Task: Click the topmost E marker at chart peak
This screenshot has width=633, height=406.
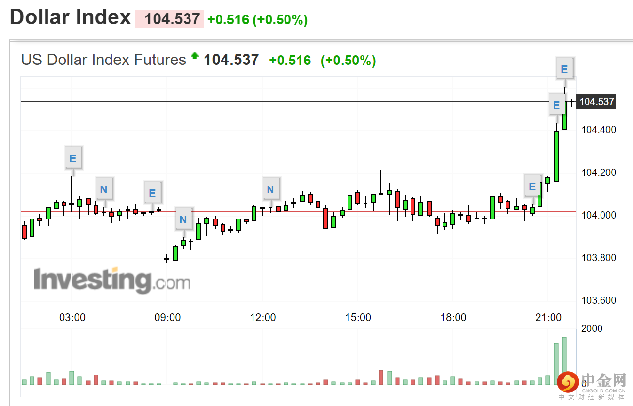Action: pyautogui.click(x=564, y=69)
